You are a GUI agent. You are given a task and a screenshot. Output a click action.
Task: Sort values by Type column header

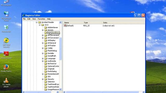pos(92,22)
